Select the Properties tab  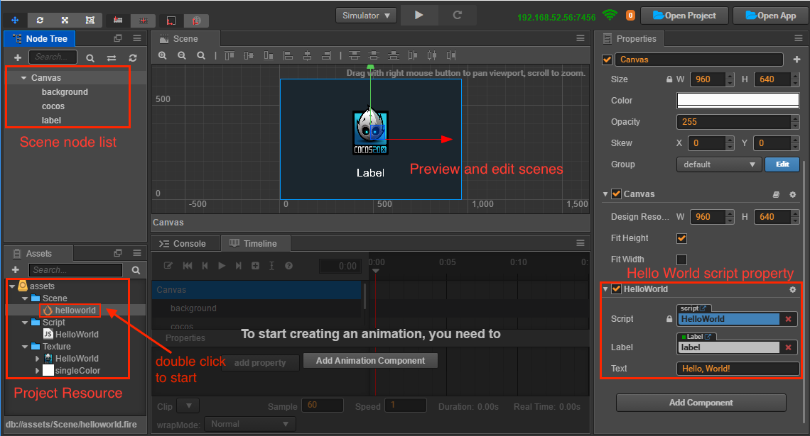[x=630, y=39]
